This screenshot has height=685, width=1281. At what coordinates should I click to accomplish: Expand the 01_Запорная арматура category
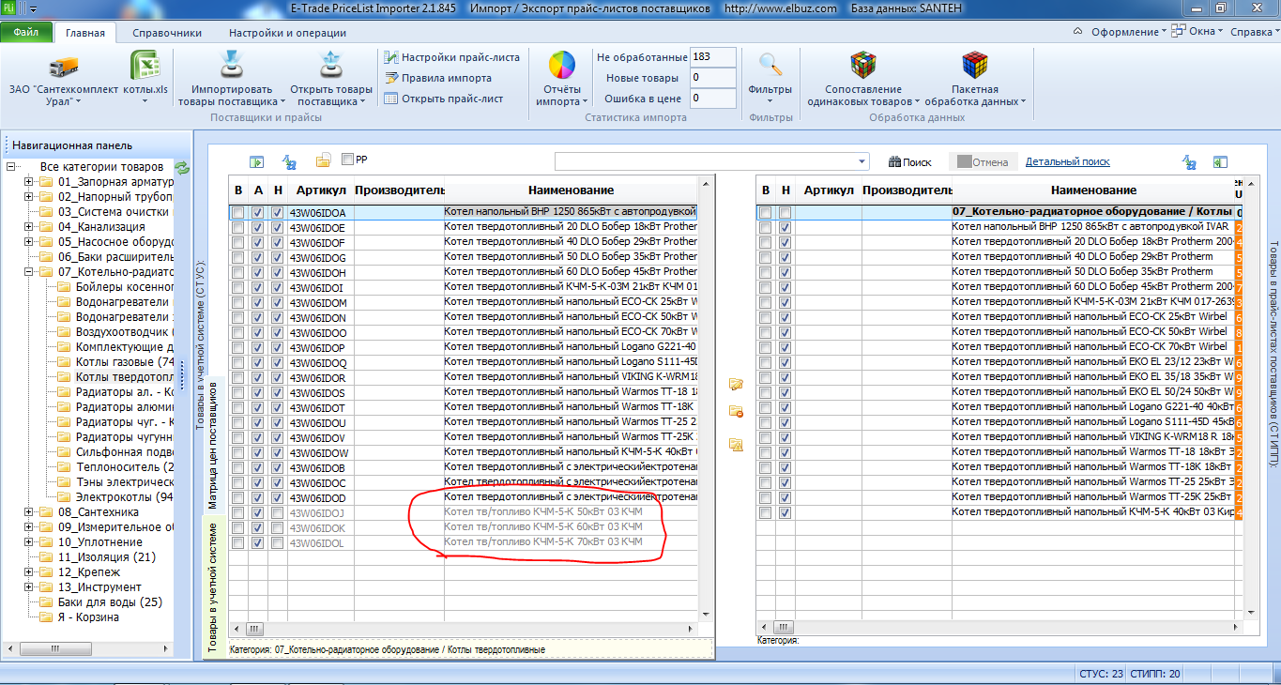pyautogui.click(x=28, y=182)
